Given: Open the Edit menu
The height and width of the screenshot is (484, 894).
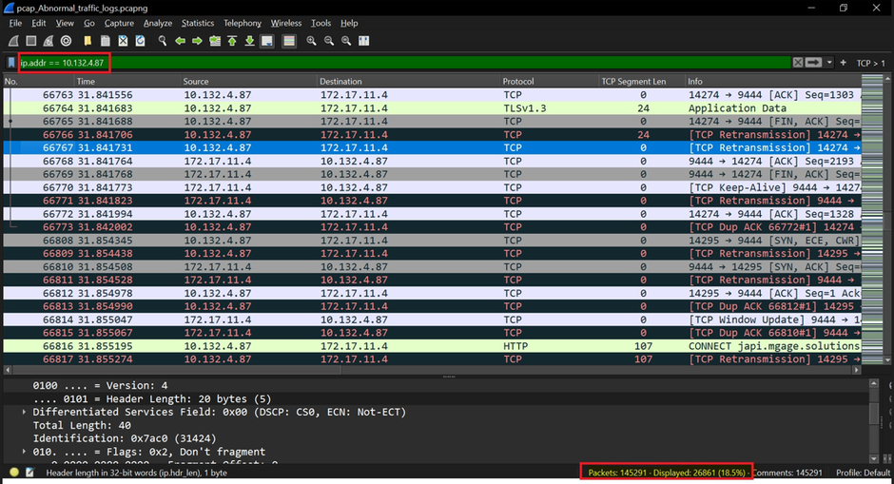Looking at the screenshot, I should click(39, 23).
